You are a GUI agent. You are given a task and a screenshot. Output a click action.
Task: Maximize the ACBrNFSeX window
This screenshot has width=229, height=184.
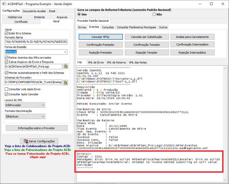(x=211, y=4)
